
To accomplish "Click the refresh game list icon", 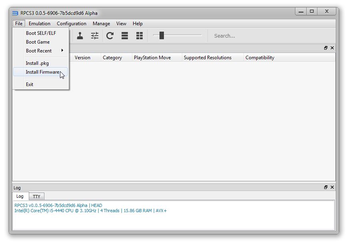I will 110,36.
